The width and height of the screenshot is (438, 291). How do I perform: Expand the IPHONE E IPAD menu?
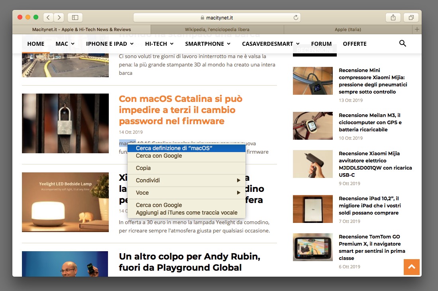pos(110,44)
